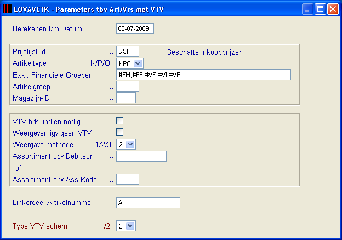Click into the Magazijn-ID field
The width and height of the screenshot is (342, 240).
click(x=126, y=98)
